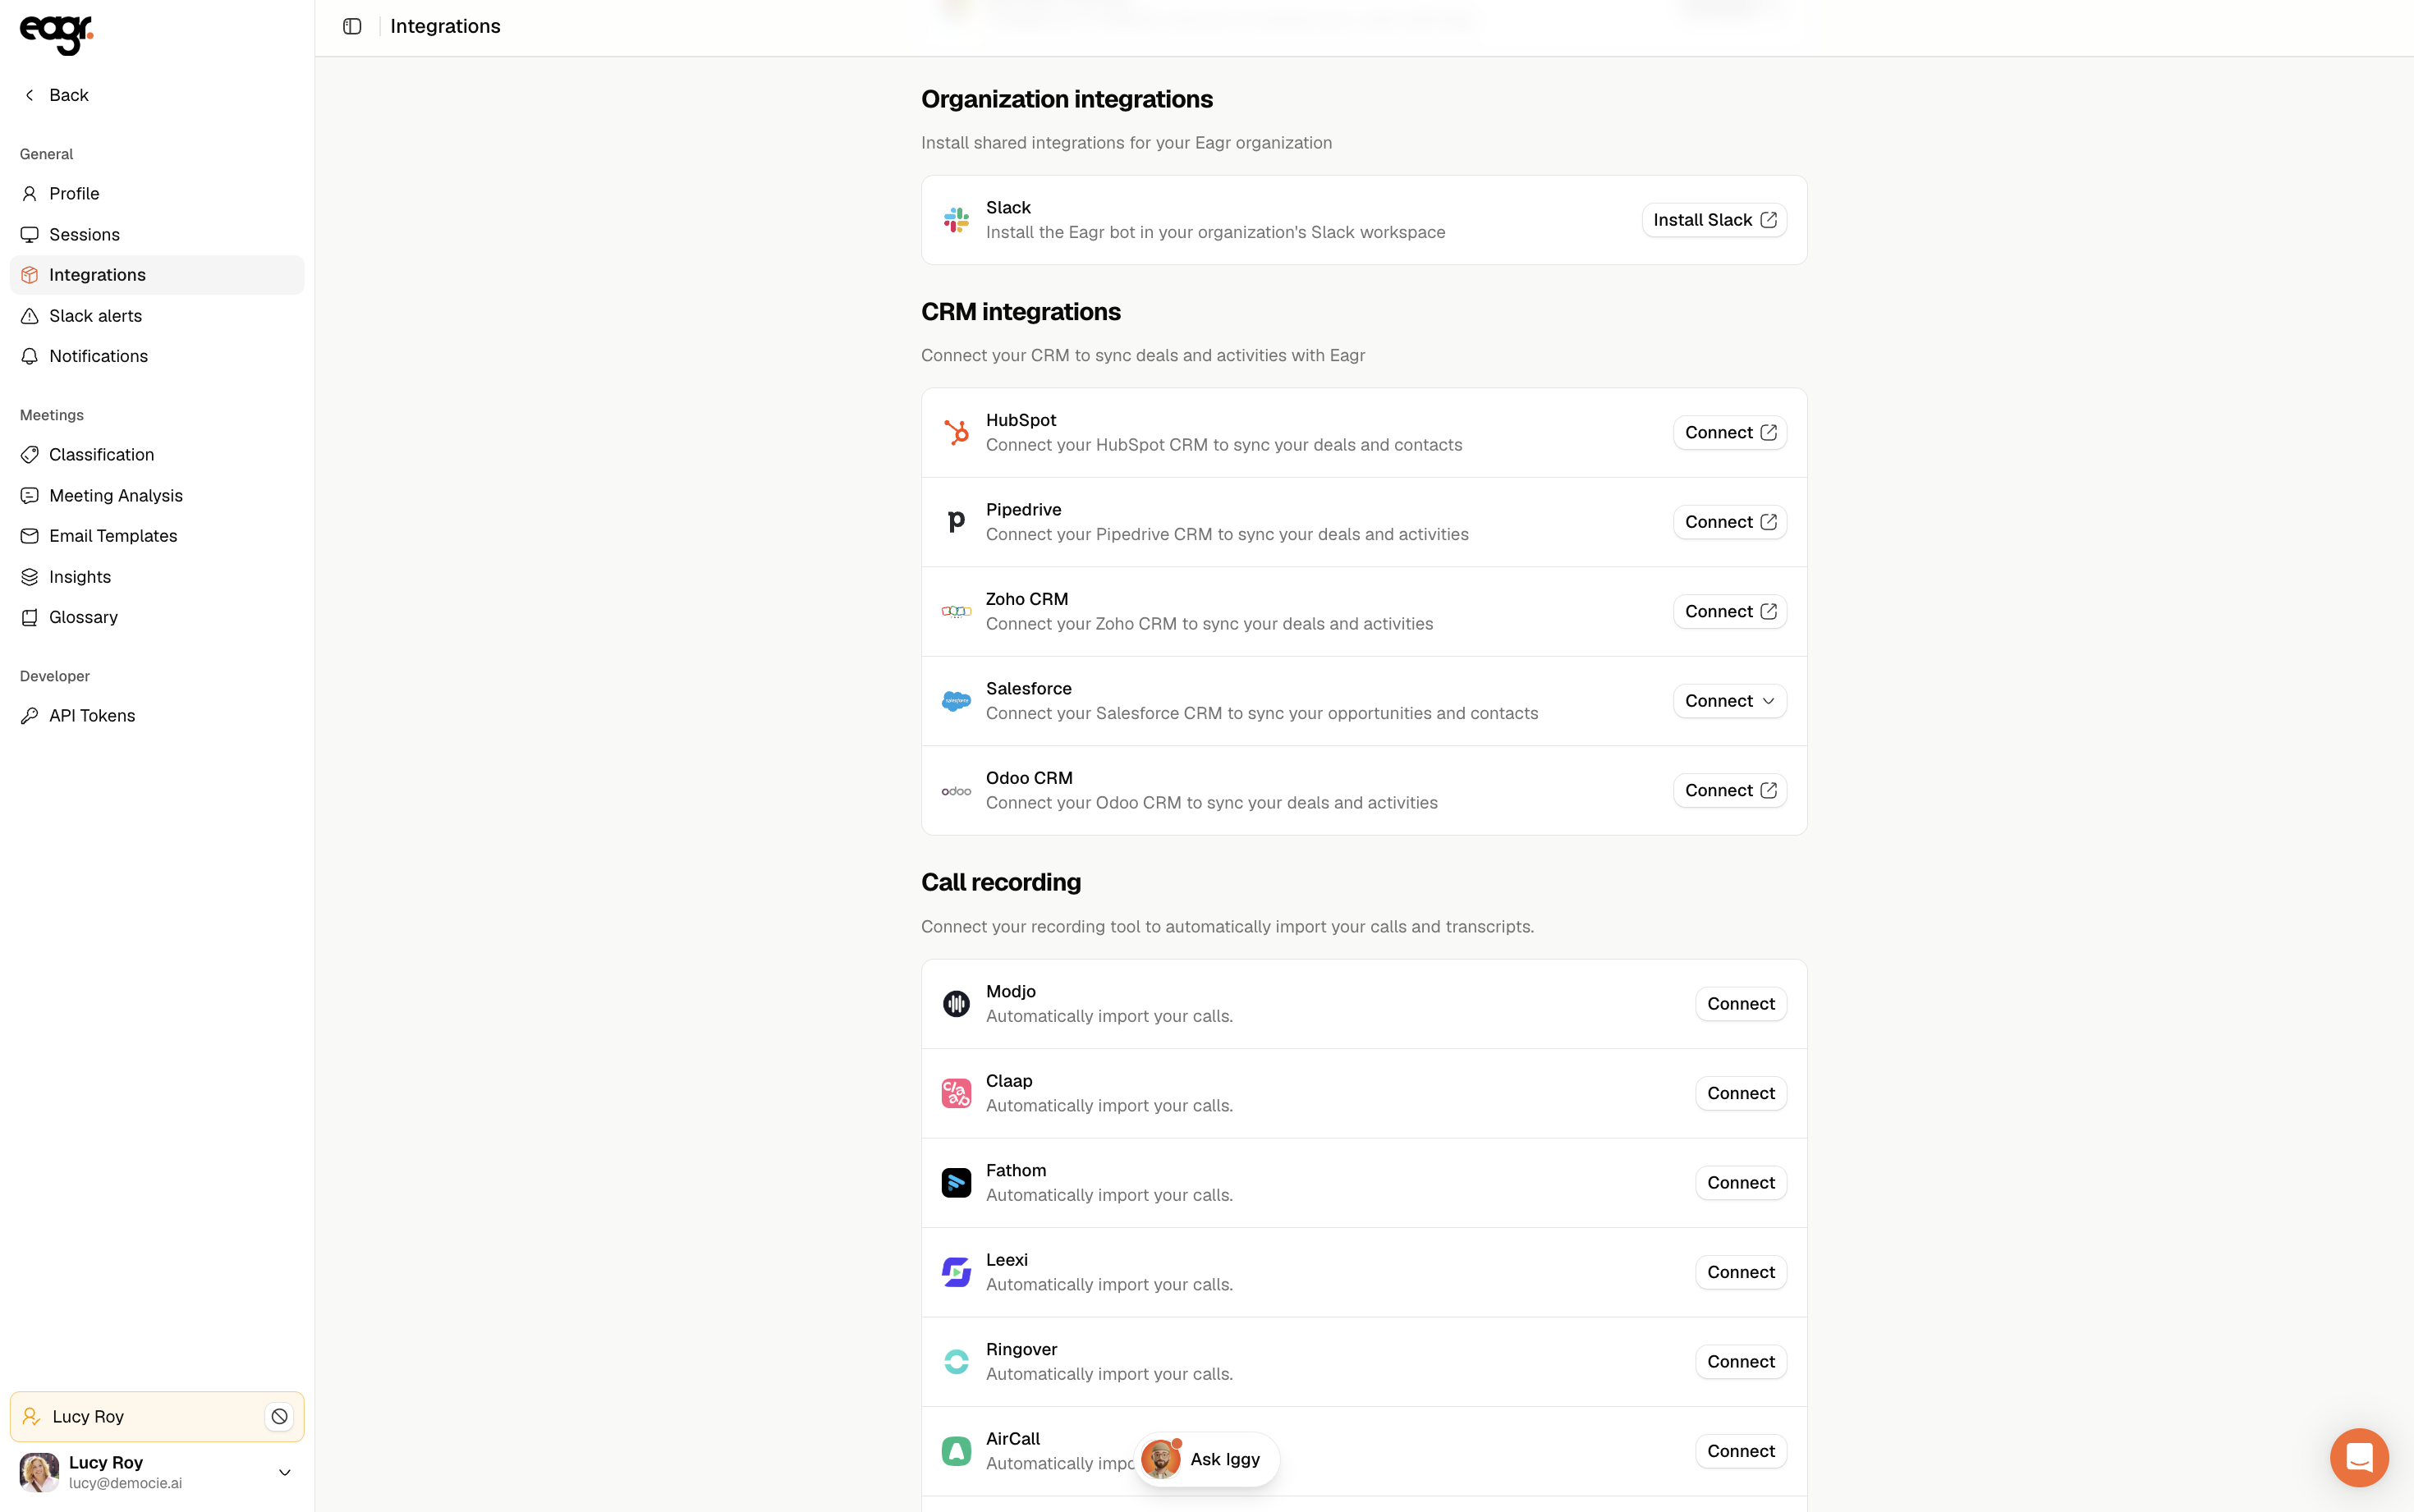This screenshot has height=1512, width=2414.
Task: Click the Zoho CRM logo icon
Action: click(956, 611)
